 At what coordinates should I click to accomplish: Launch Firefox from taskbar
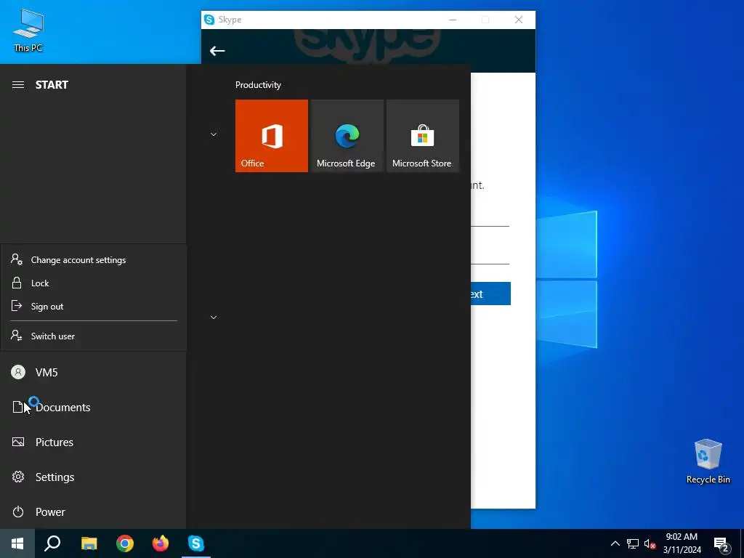pos(161,543)
